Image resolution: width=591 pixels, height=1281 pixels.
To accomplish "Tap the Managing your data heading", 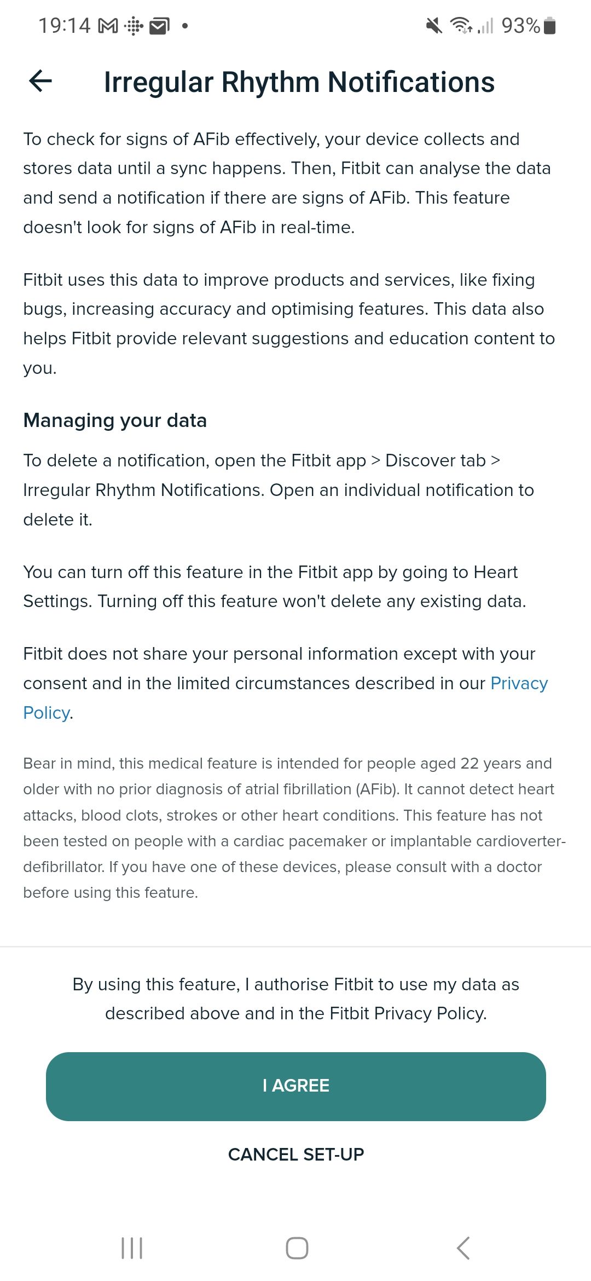I will point(115,420).
